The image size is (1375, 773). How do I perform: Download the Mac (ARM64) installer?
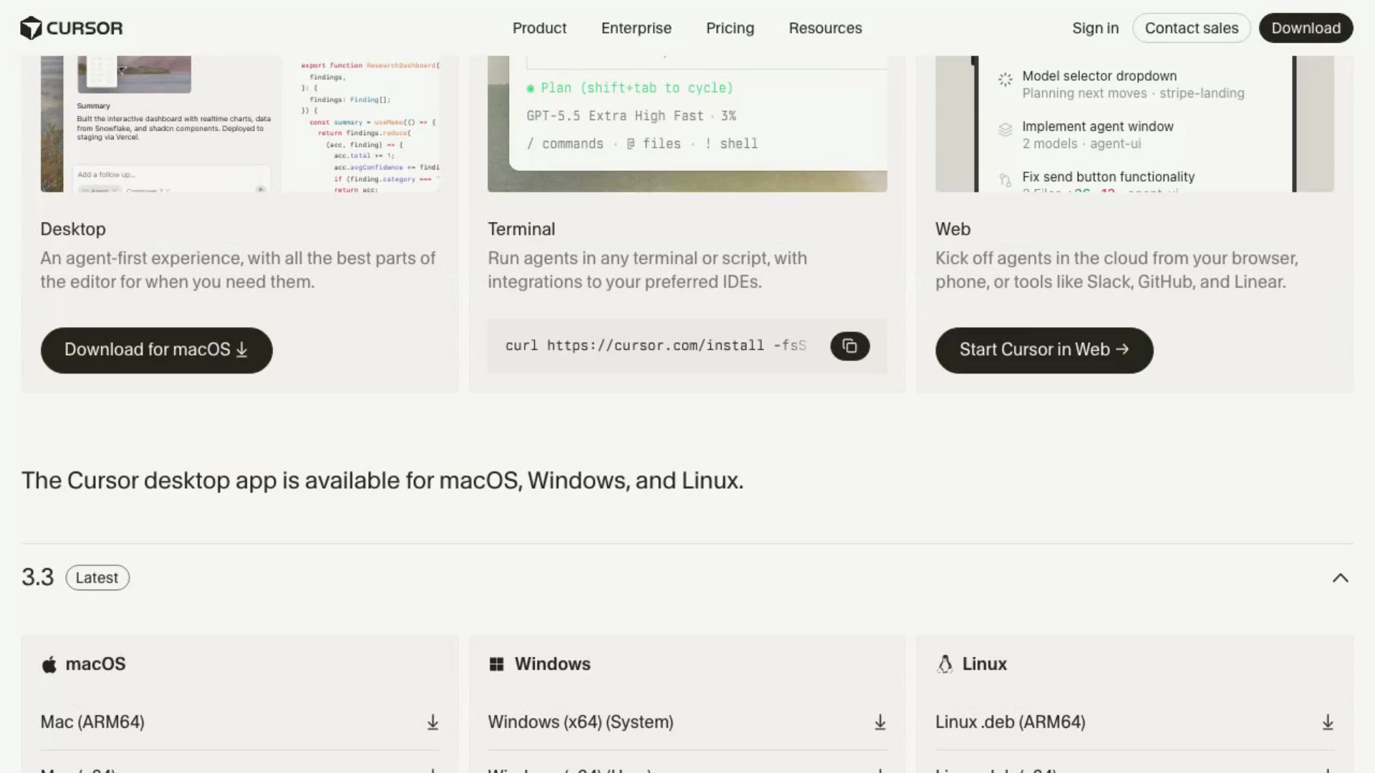433,722
